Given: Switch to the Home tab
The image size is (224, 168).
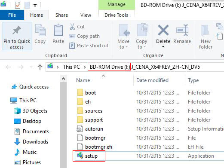Looking at the screenshot, I should pos(37,15).
